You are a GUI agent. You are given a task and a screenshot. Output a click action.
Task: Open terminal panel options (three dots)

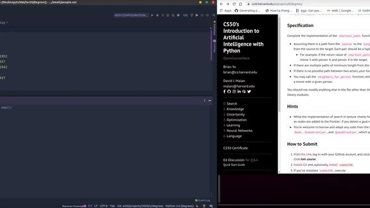[x=204, y=101]
